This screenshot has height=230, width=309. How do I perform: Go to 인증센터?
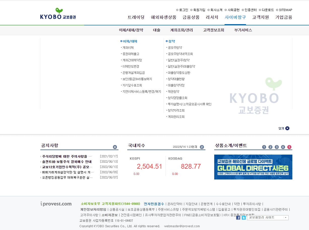point(251,10)
